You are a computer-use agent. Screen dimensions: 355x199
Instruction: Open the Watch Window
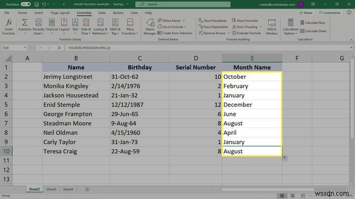click(x=271, y=27)
